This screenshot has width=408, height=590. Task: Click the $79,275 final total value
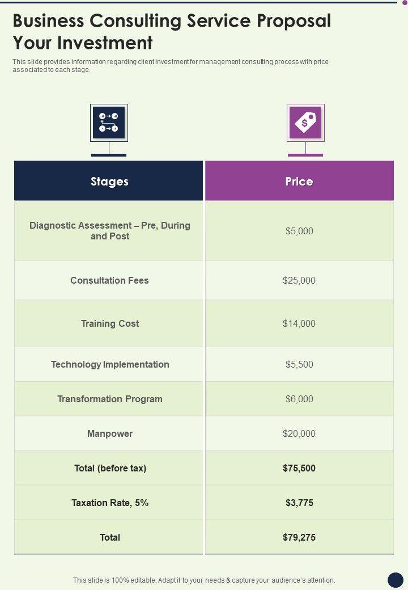point(299,537)
